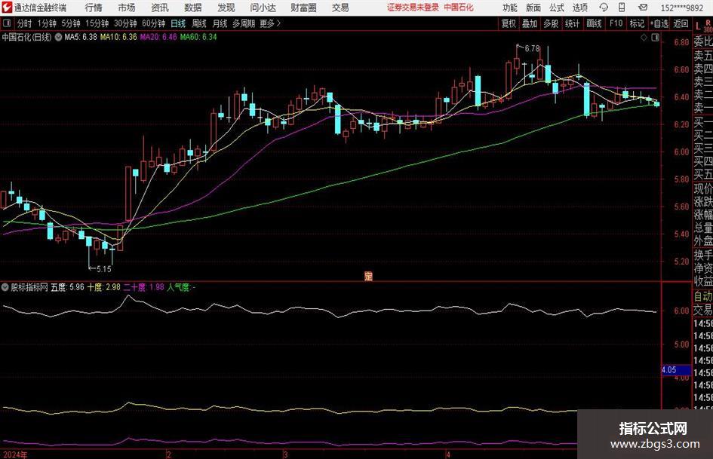713x459 pixels.
Task: Click the MA60: 6.34 label
Action: [x=198, y=37]
